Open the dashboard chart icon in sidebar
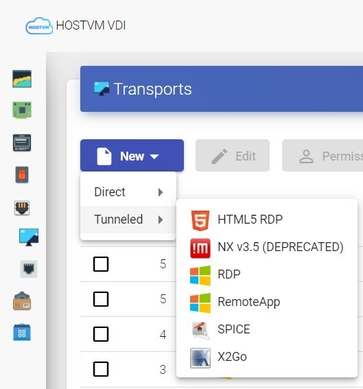The width and height of the screenshot is (363, 389). point(22,79)
